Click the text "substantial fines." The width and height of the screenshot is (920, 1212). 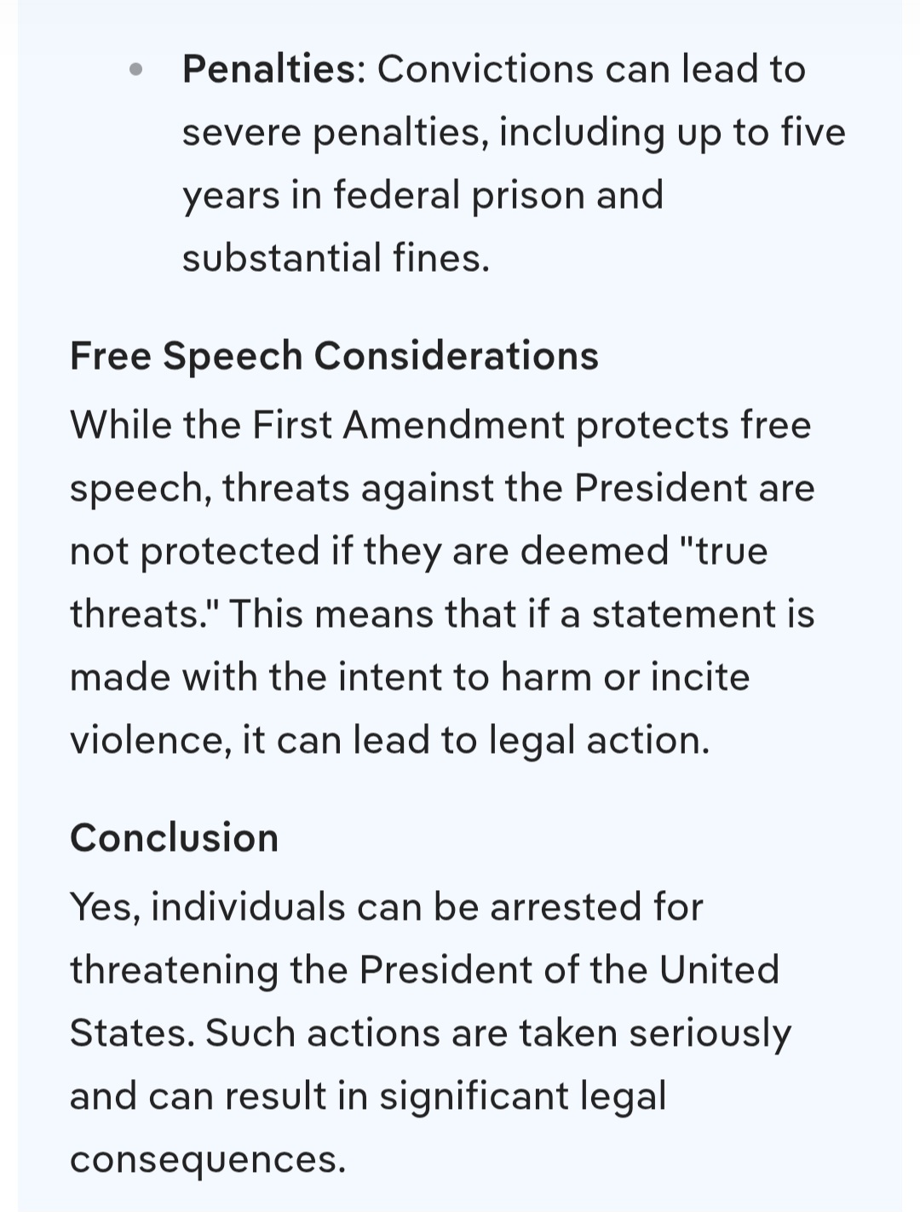336,258
